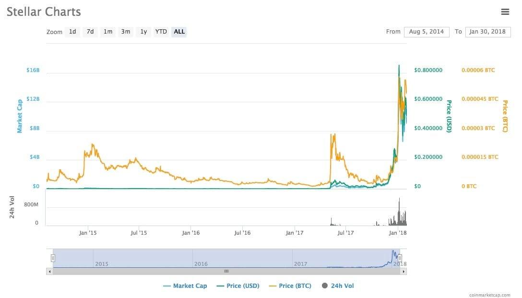The width and height of the screenshot is (522, 298).
Task: Click the 0.00003 BTC axis label
Action: 478,128
